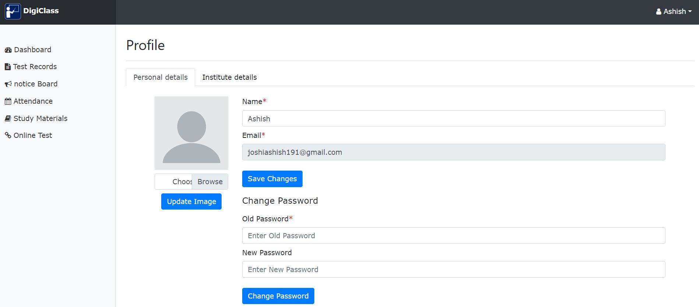Click the Enter Old Password field
699x307 pixels.
pos(453,236)
